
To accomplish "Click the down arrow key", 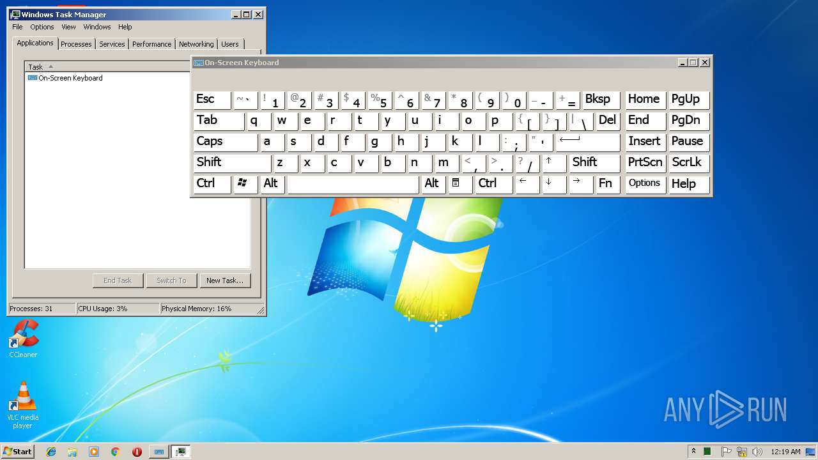I will (x=554, y=184).
